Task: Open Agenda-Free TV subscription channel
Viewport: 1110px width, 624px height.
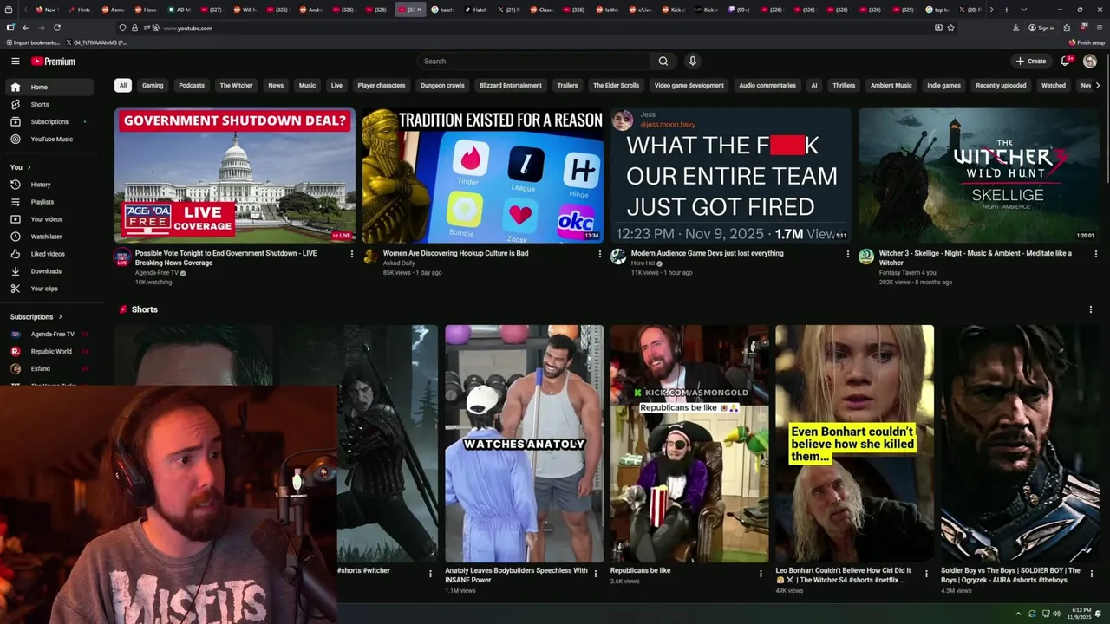Action: pyautogui.click(x=49, y=335)
